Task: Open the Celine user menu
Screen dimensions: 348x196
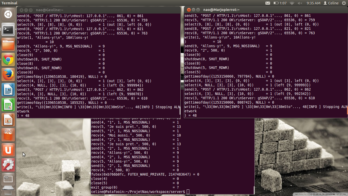Action: coord(331,3)
